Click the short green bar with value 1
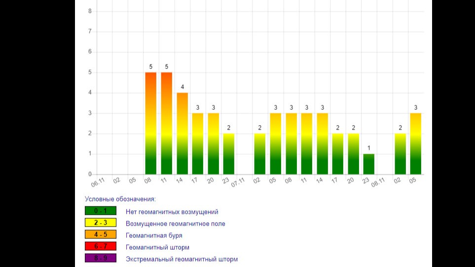 (369, 164)
